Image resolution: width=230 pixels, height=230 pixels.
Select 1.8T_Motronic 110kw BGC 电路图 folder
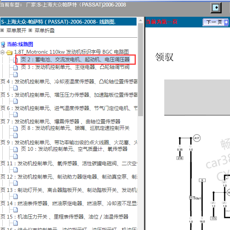pos(71,52)
